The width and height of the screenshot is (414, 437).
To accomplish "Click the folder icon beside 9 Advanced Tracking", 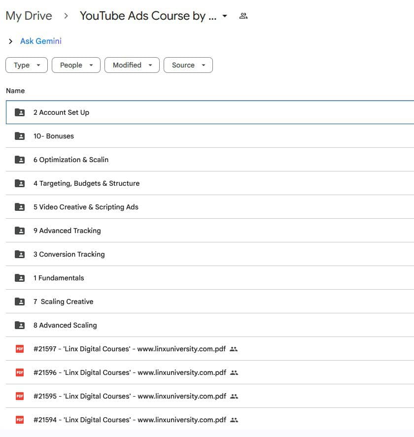I will click(19, 230).
